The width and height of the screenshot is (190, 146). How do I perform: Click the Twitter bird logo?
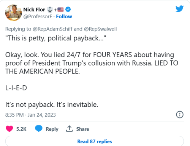[179, 9]
